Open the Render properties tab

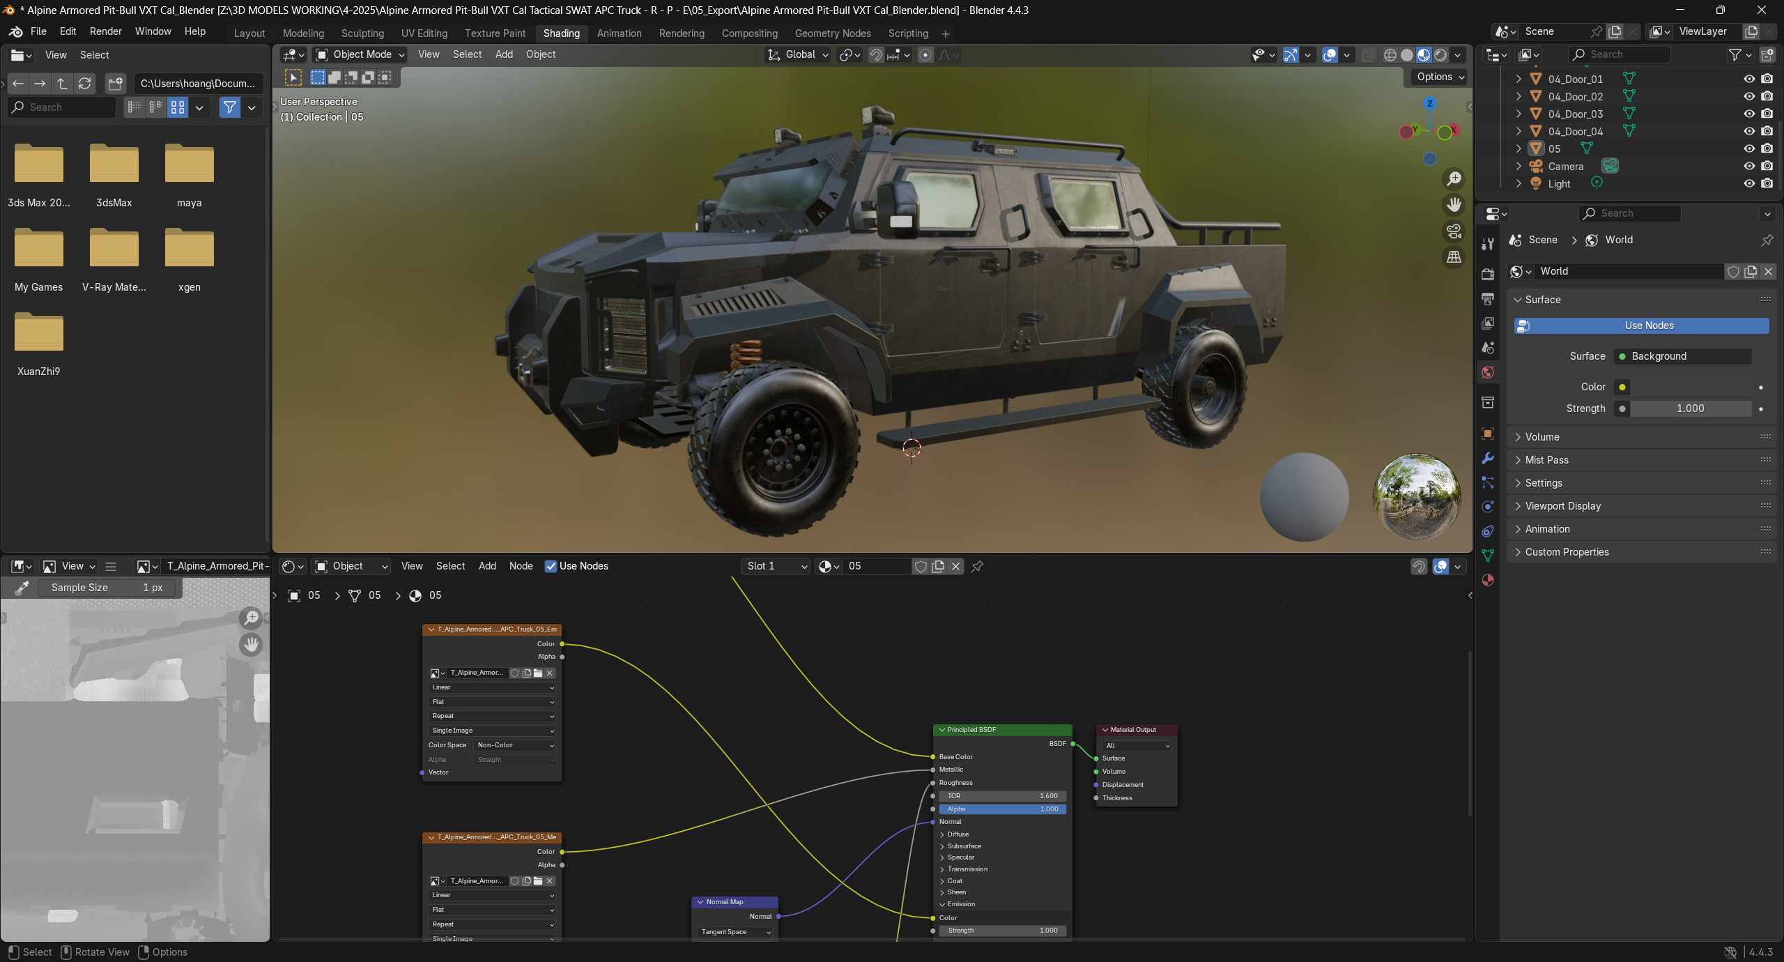pyautogui.click(x=1488, y=274)
